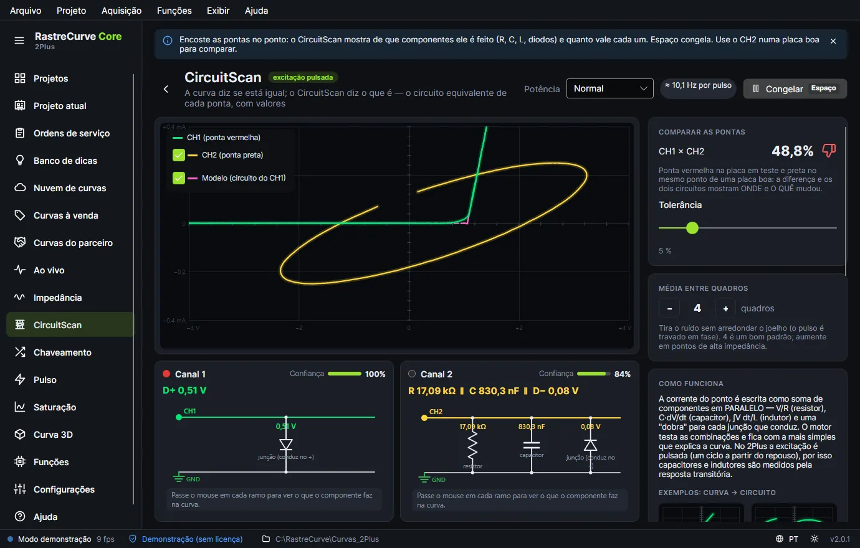Click the D+ 0,51 V value
The width and height of the screenshot is (860, 548).
tap(184, 390)
